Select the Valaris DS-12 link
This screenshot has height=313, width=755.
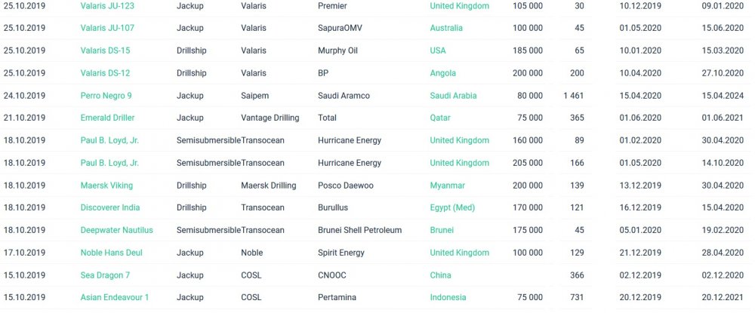105,73
